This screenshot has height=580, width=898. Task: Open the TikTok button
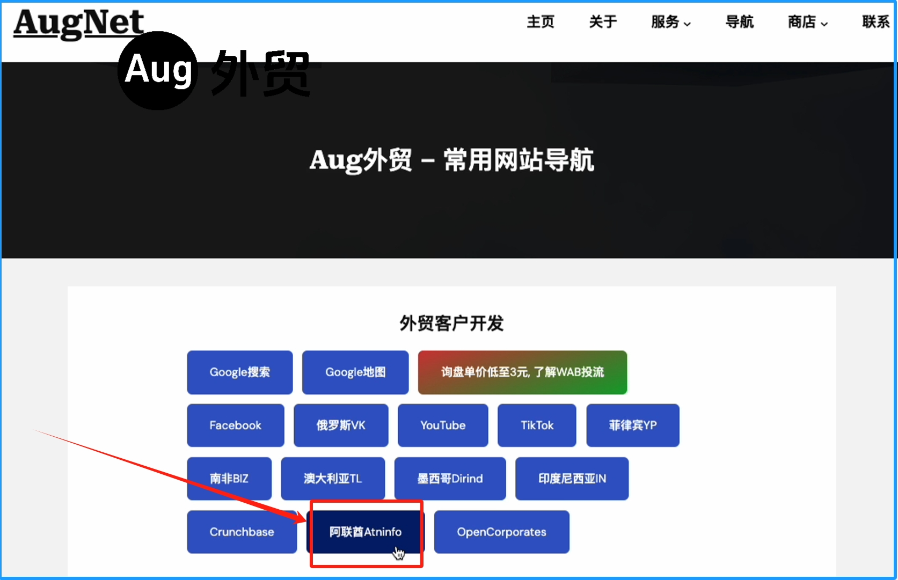(x=537, y=425)
